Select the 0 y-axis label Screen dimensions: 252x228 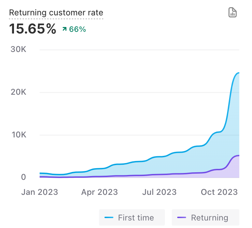pos(23,177)
